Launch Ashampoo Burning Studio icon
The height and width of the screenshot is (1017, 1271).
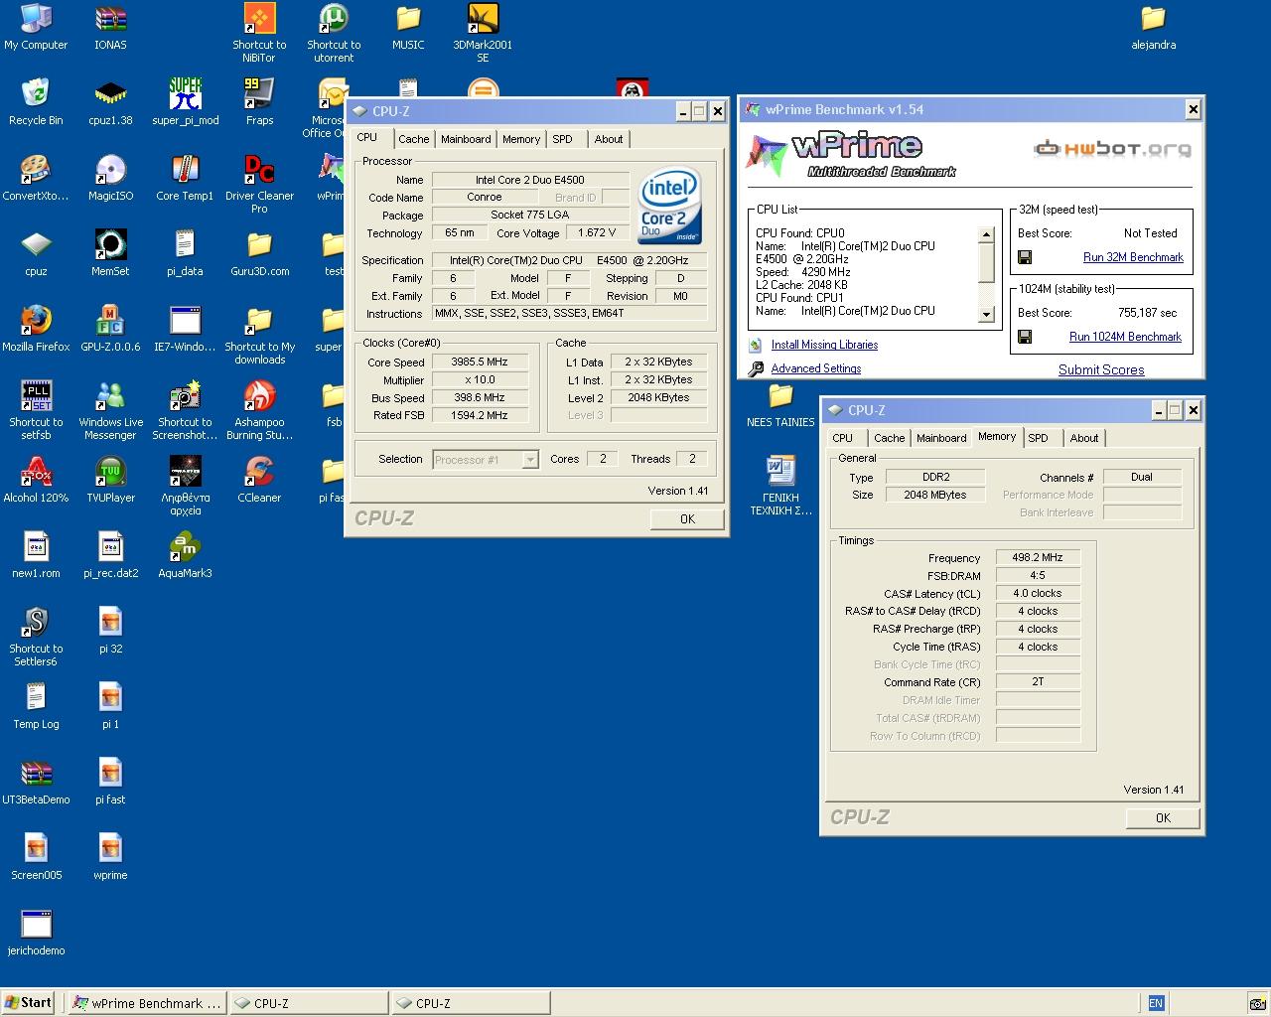click(259, 410)
